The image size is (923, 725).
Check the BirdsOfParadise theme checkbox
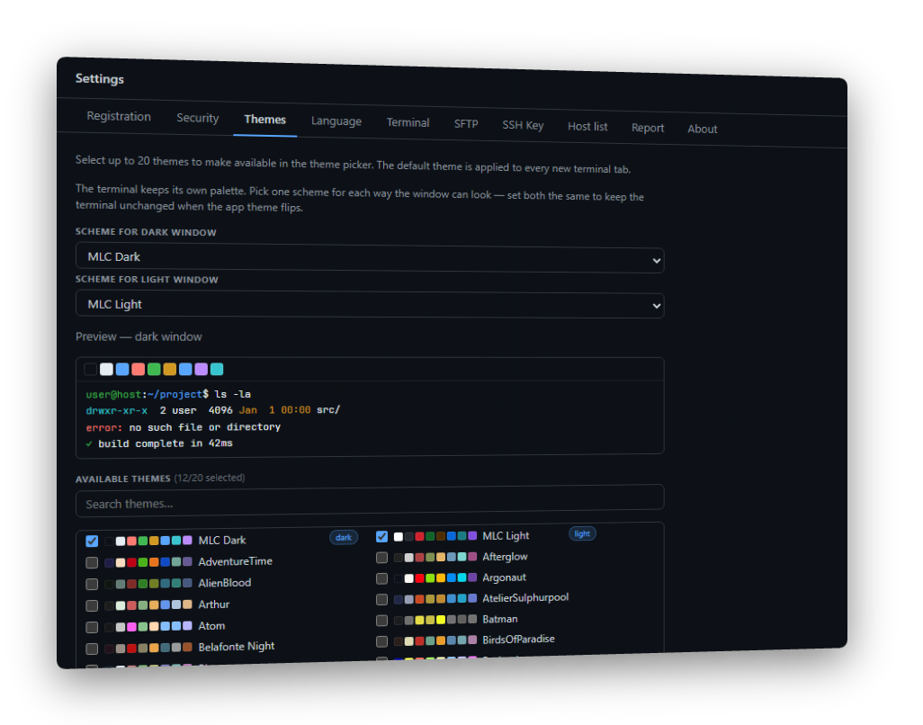pyautogui.click(x=381, y=640)
